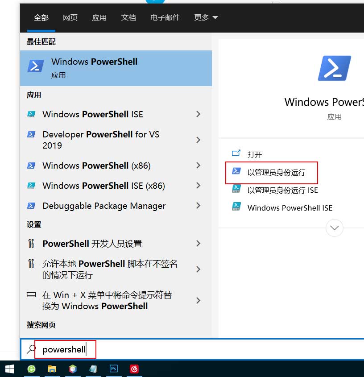Open 允许本地 PowerShell 脚本在不签名的情况下运行 setting
This screenshot has height=377, width=364.
tap(116, 269)
